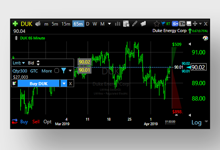Switch to the 15m timeframe

click(x=66, y=24)
